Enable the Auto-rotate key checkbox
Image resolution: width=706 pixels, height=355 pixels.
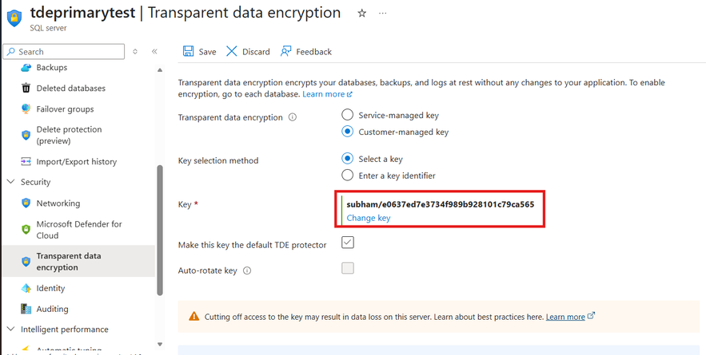(x=348, y=269)
